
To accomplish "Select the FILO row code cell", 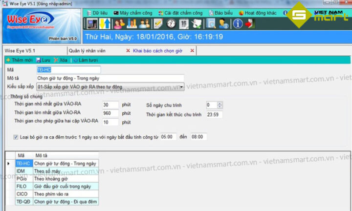I will pyautogui.click(x=24, y=187).
